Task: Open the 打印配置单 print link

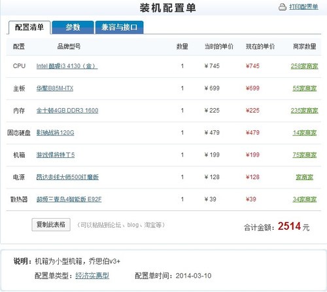Action: click(303, 7)
